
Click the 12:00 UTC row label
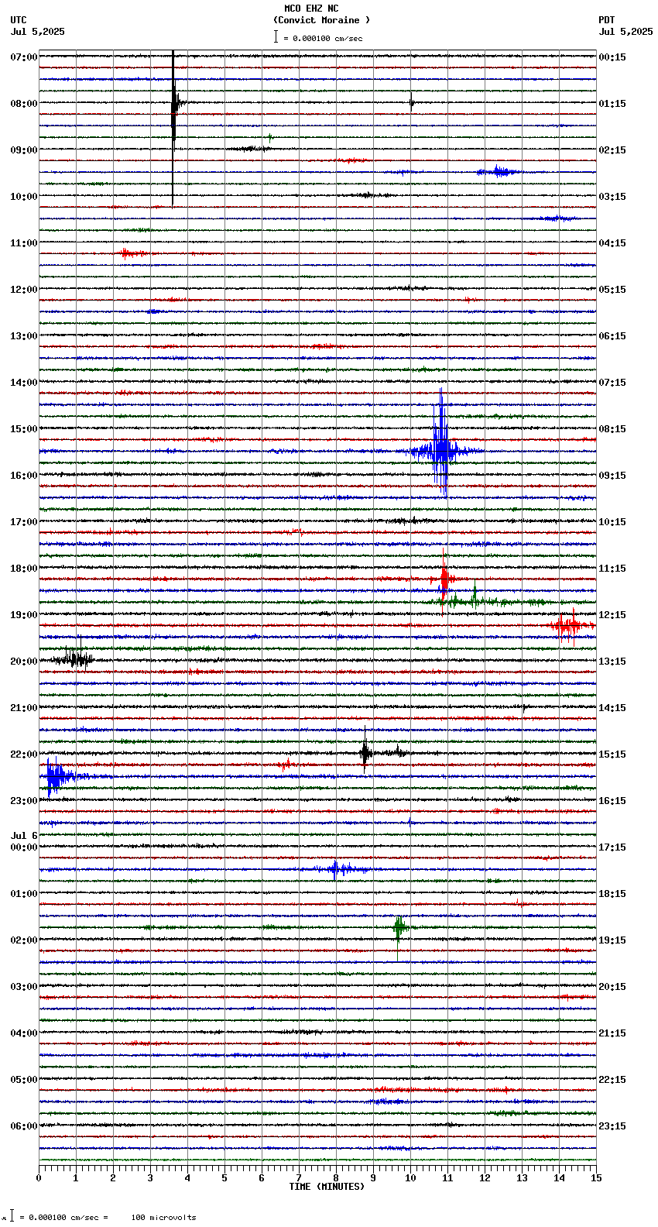pos(24,290)
